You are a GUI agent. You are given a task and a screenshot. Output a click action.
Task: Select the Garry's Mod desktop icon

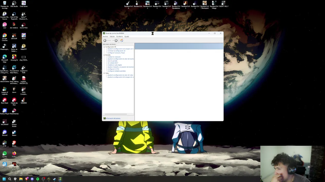pyautogui.click(x=5, y=165)
